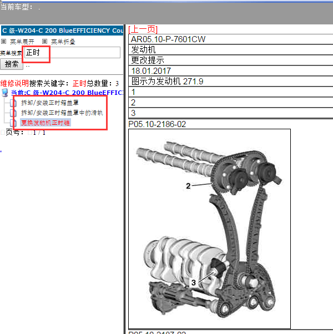Click table row labeled 1
Screen dimensions: 333x334
click(230, 92)
